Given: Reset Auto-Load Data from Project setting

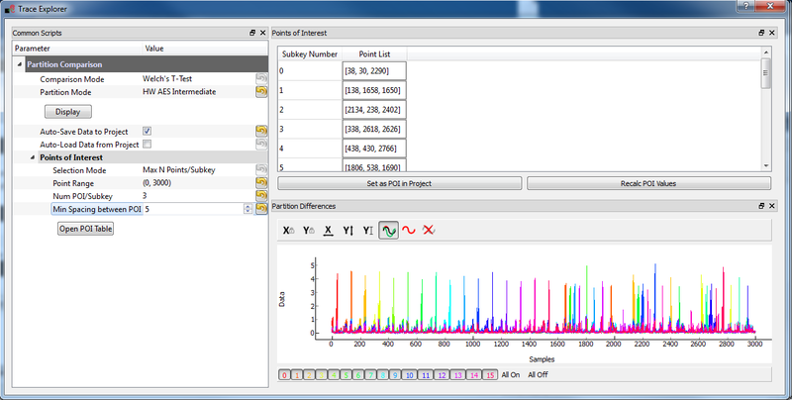Looking at the screenshot, I should click(261, 144).
